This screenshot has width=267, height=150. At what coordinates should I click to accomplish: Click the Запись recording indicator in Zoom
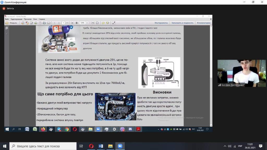(x=8, y=8)
